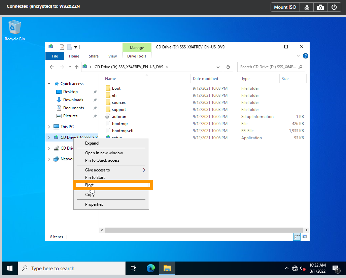Open the Properties quick access toolbar icon
Image resolution: width=346 pixels, height=278 pixels.
[62, 47]
